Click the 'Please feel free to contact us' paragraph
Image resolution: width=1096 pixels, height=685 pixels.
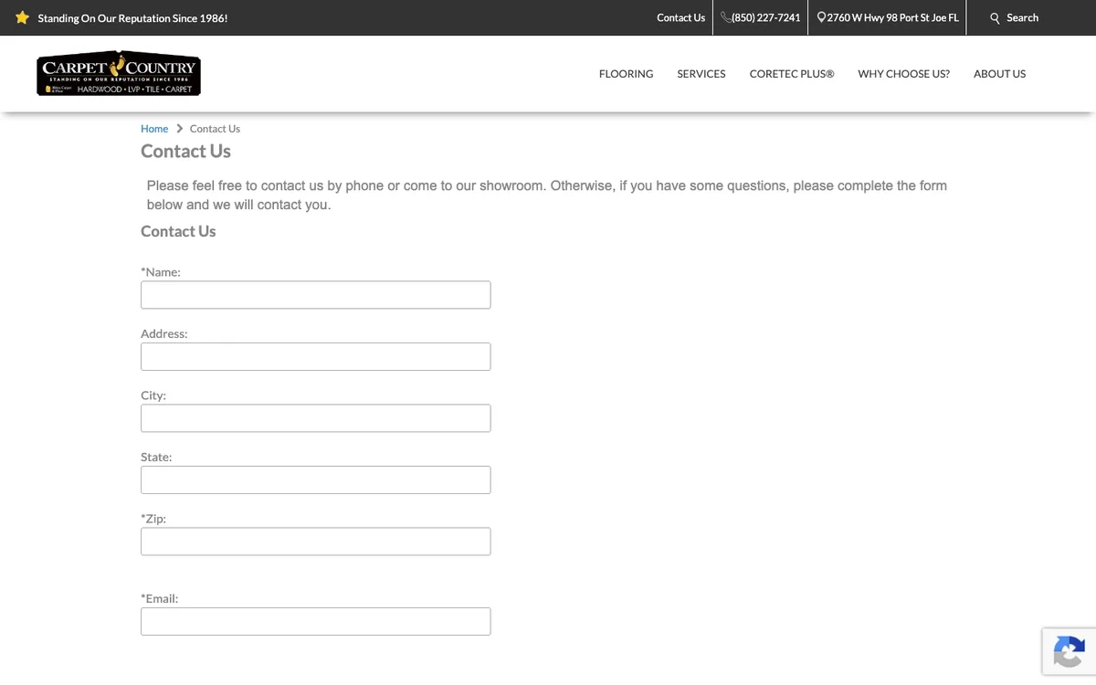547,195
